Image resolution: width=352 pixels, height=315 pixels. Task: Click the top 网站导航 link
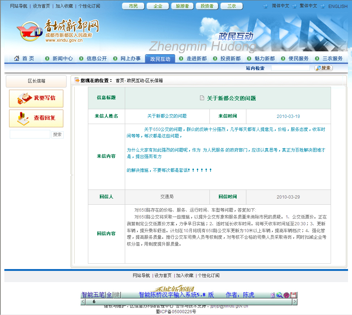pos(19,6)
